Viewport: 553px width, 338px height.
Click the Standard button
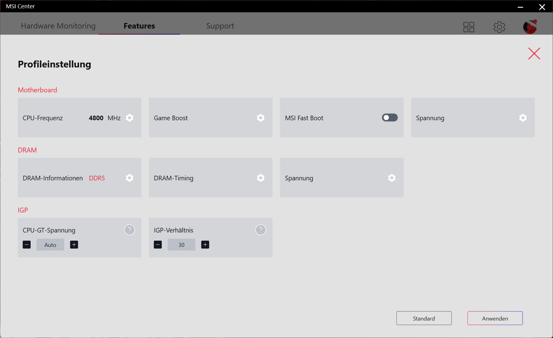[x=424, y=318]
